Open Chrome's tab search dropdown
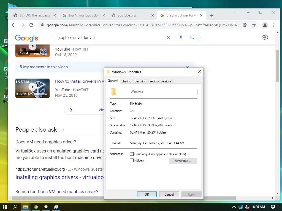The height and width of the screenshot is (211, 282). 235,12
